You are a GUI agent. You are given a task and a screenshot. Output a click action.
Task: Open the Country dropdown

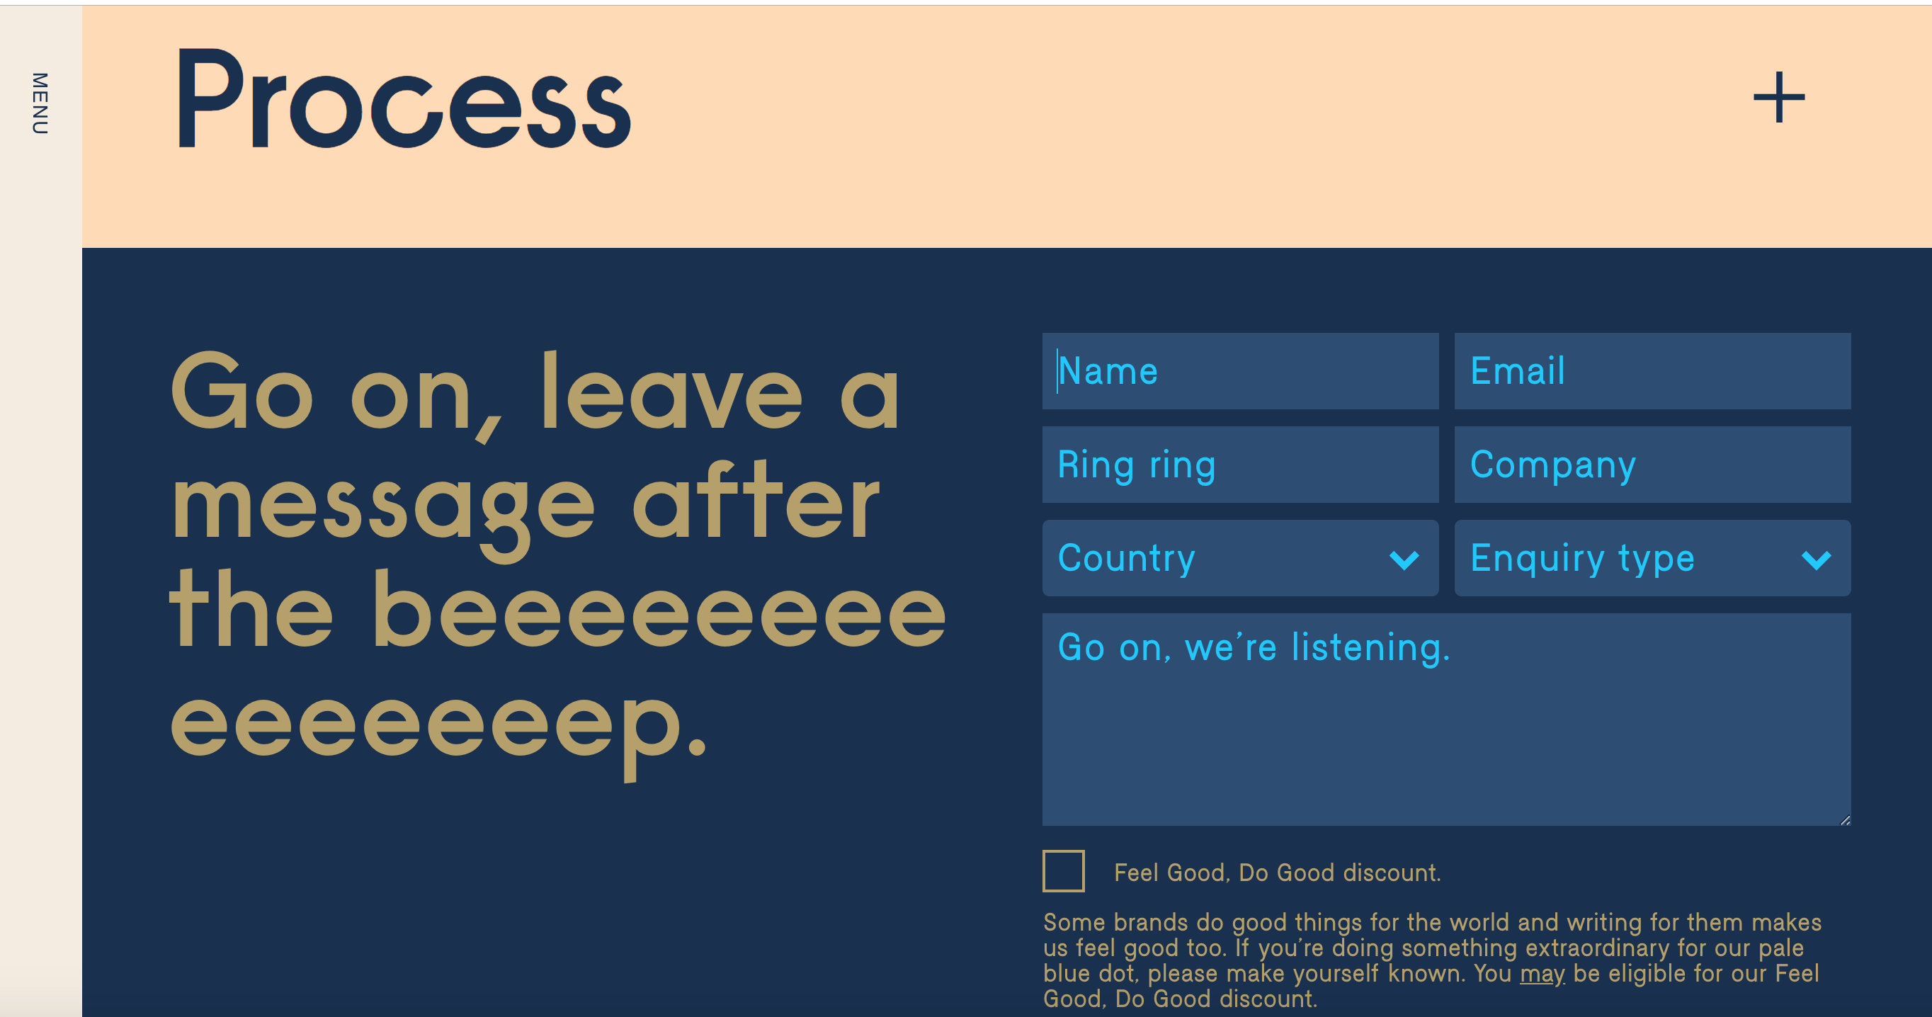[x=1241, y=558]
